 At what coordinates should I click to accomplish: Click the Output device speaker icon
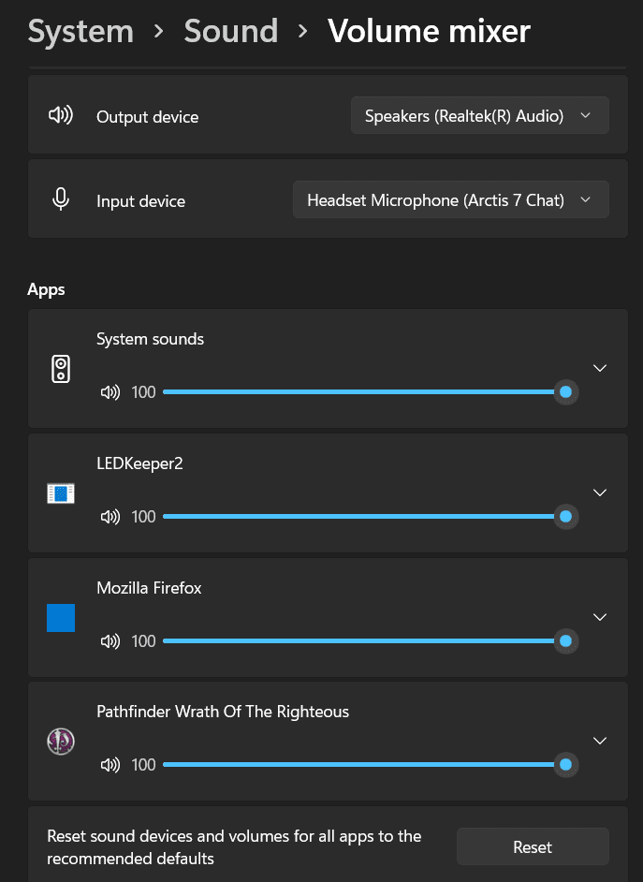click(x=61, y=115)
